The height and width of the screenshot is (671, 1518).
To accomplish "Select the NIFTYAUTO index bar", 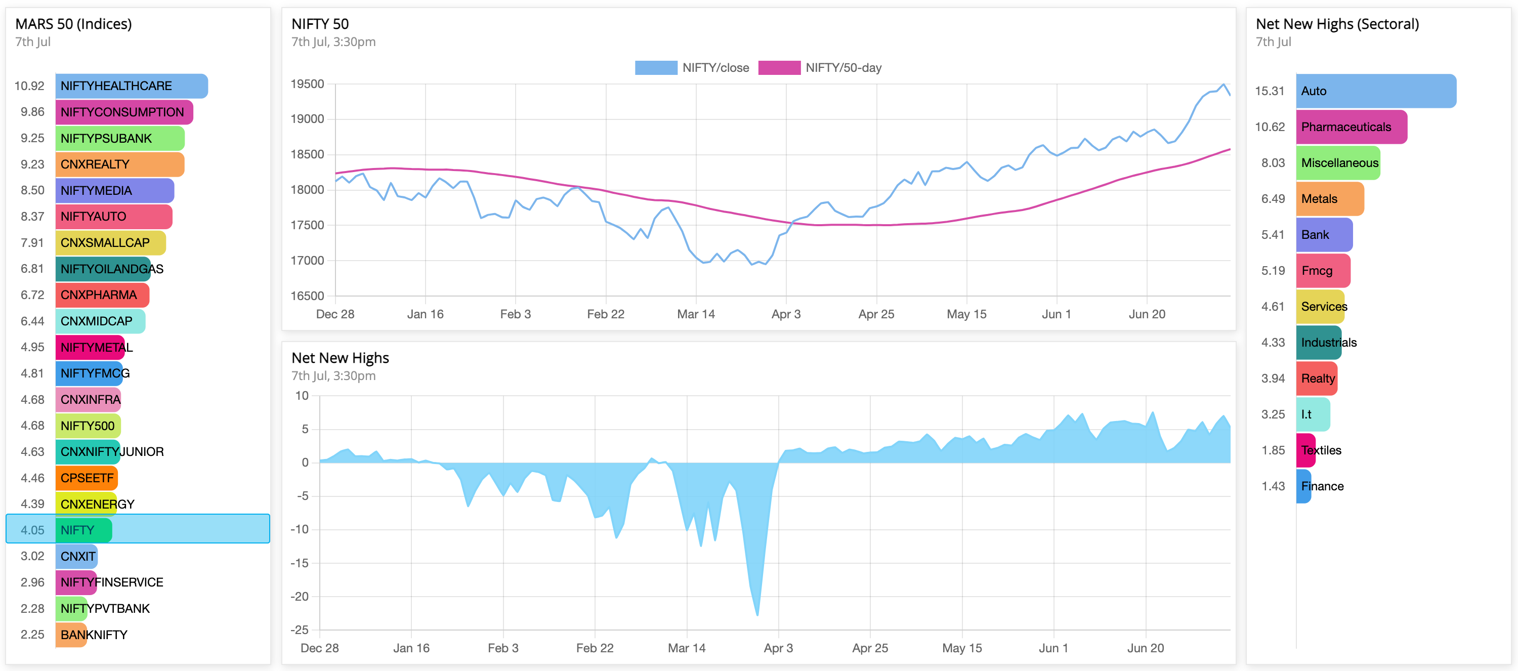I will [x=114, y=216].
